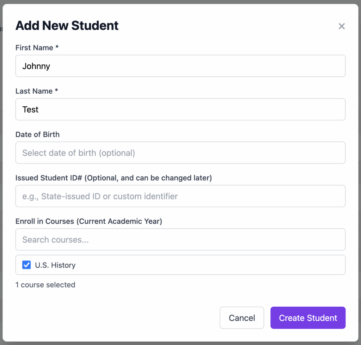Close the Add New Student dialog
361x345 pixels.
tap(341, 26)
